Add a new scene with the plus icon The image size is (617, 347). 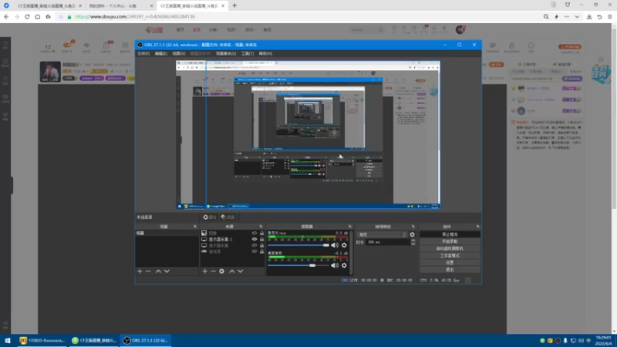point(140,271)
